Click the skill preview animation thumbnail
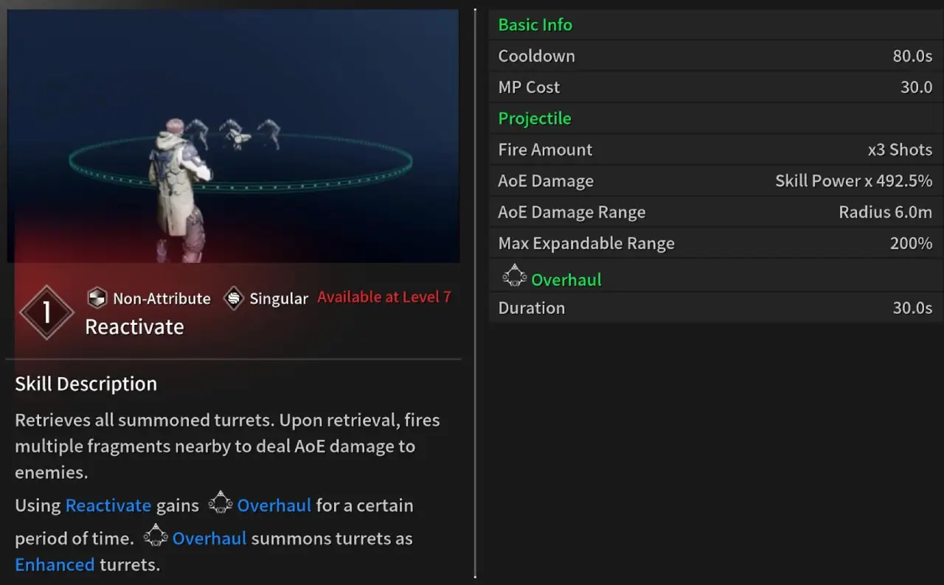944x585 pixels. pos(233,135)
